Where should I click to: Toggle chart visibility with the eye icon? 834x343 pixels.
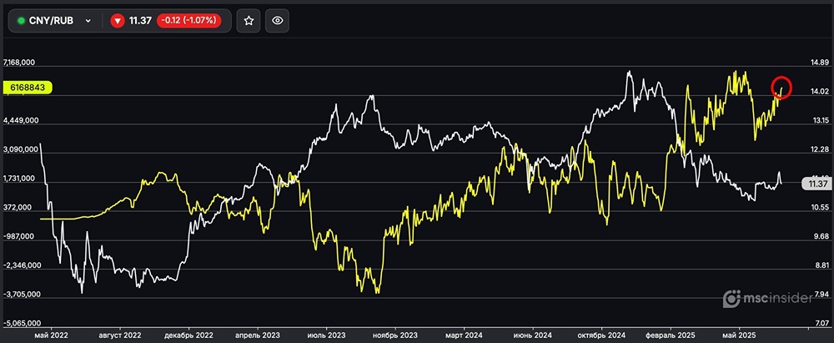click(x=277, y=21)
